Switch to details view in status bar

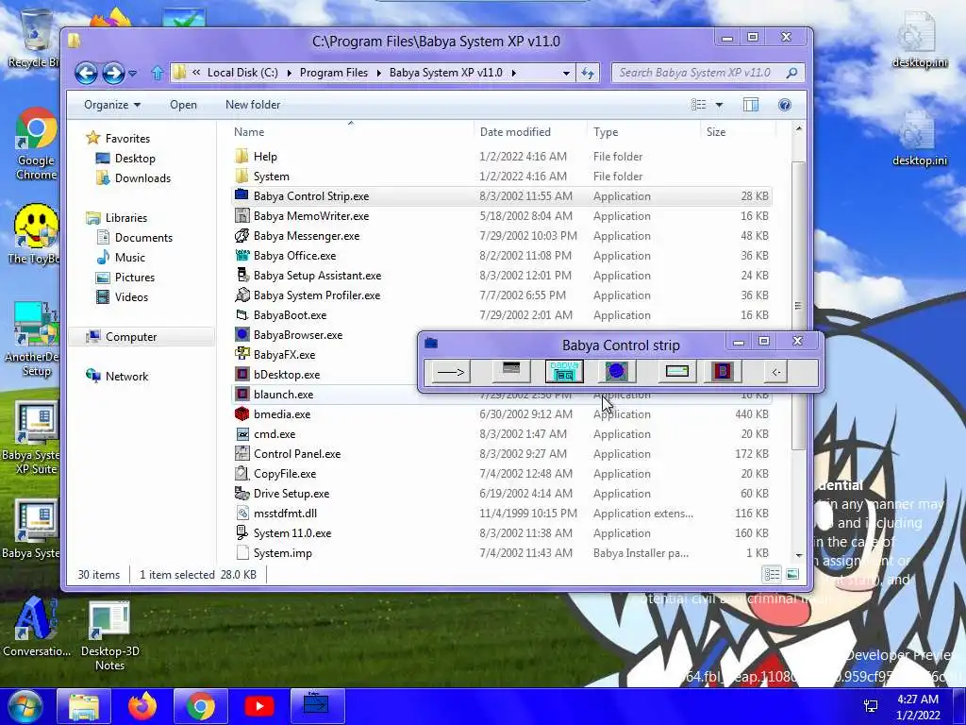tap(772, 575)
